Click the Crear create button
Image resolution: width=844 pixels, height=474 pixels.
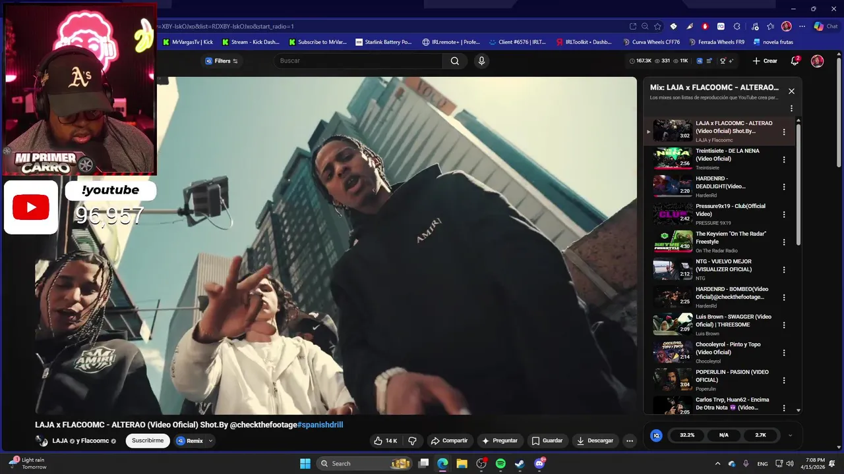pos(765,61)
